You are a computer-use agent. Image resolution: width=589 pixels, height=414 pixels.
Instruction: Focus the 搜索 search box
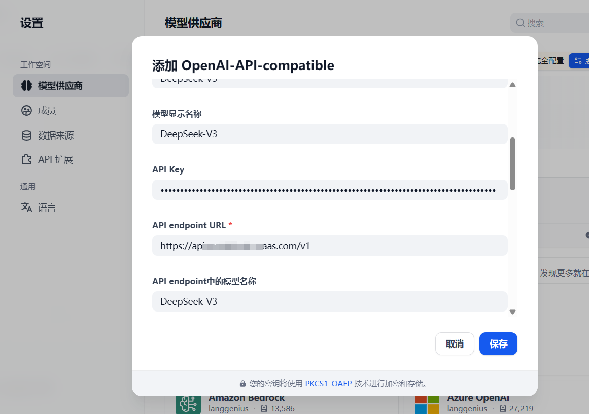coord(550,23)
